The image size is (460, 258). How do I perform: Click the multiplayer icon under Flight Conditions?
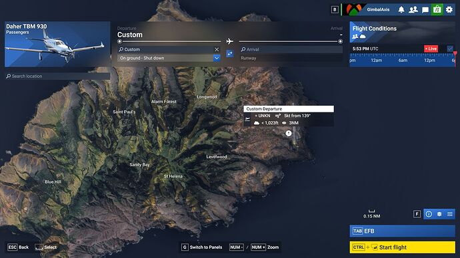pos(355,37)
